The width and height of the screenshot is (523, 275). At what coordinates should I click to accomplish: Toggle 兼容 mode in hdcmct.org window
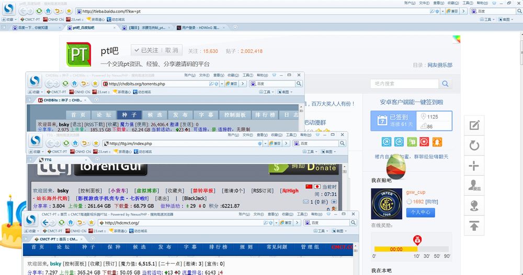coord(286,222)
